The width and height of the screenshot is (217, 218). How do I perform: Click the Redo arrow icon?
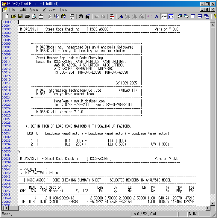[103, 16]
